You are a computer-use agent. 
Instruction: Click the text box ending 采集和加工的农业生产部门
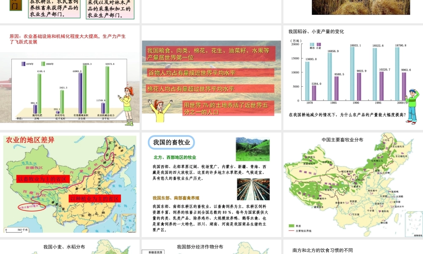point(110,9)
